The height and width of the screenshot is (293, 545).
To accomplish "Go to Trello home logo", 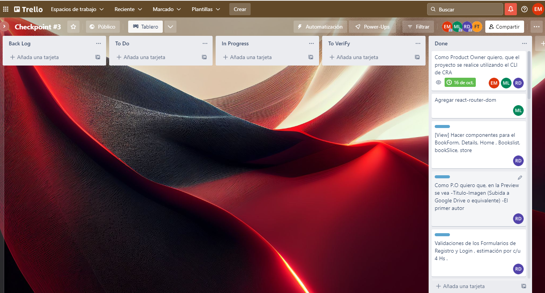I will (29, 9).
